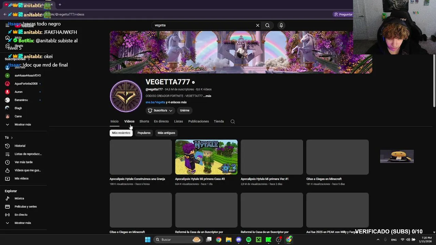436x245 pixels.
Task: Open the volume control in system tray
Action: click(408, 240)
